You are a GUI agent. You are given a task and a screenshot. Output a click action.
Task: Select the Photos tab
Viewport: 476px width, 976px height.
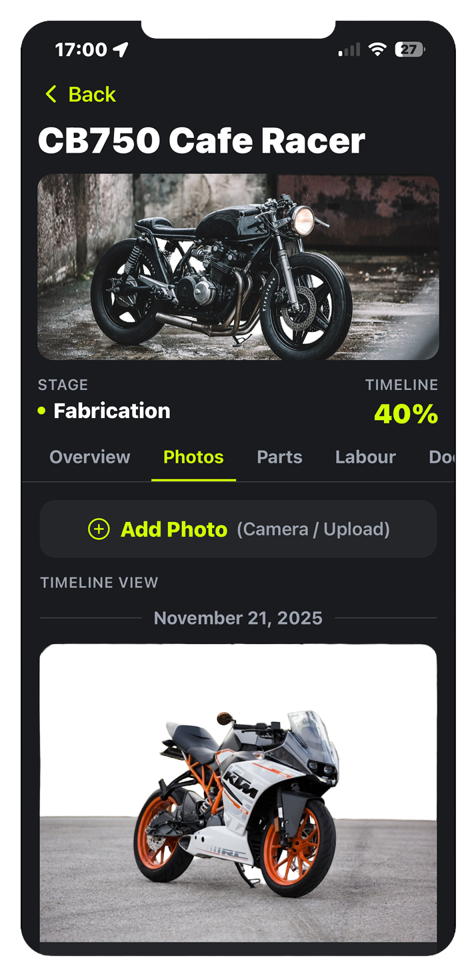click(x=193, y=457)
